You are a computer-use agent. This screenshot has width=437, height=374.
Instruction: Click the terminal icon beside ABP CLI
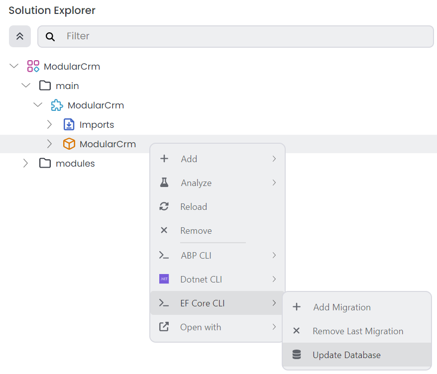[164, 255]
